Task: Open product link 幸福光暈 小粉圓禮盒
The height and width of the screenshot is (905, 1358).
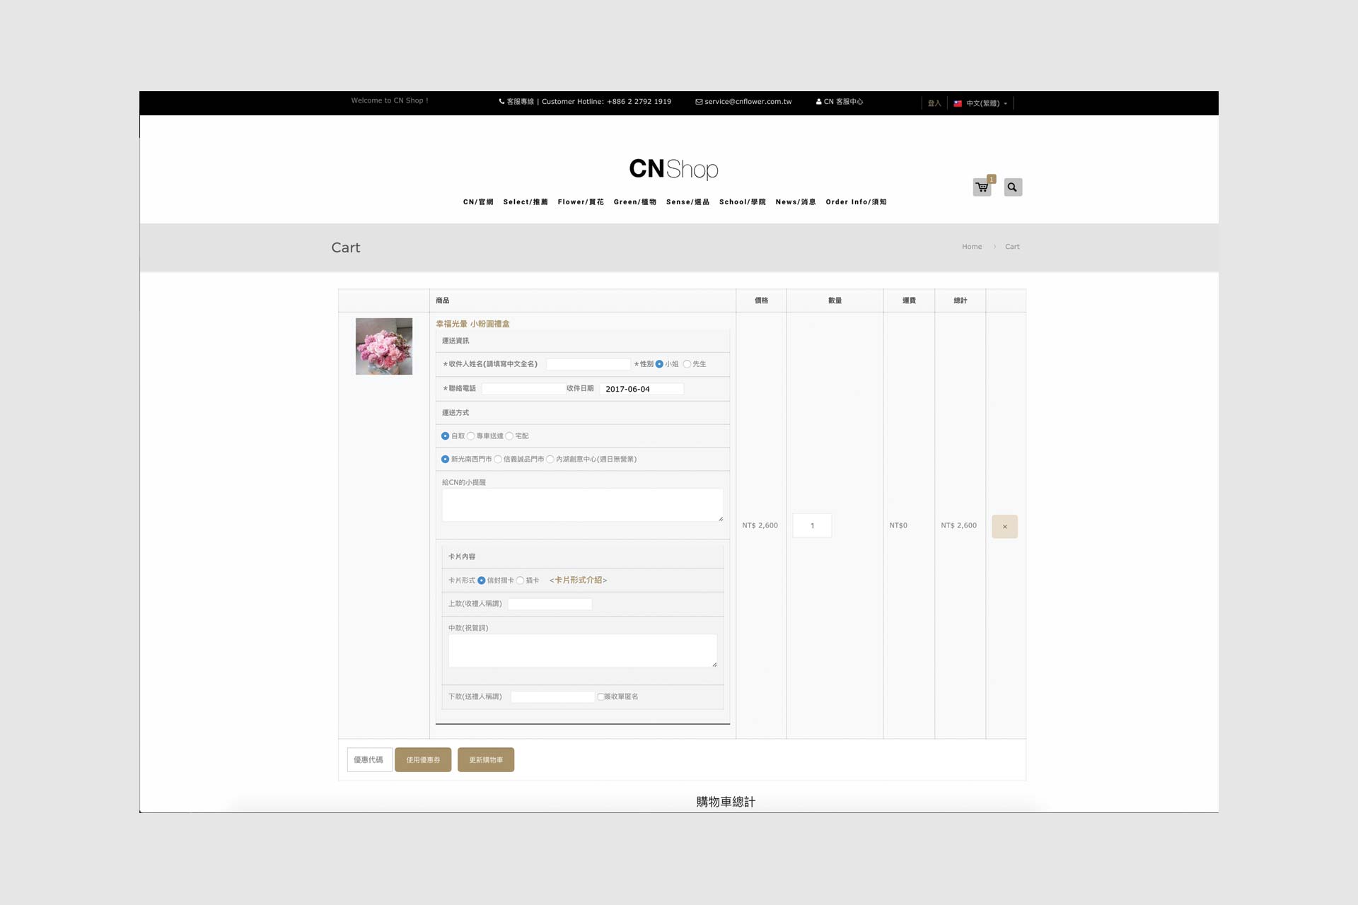Action: [x=472, y=324]
